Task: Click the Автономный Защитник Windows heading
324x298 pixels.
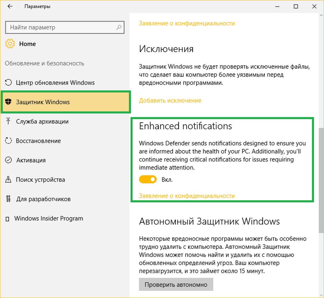Action: (x=209, y=221)
